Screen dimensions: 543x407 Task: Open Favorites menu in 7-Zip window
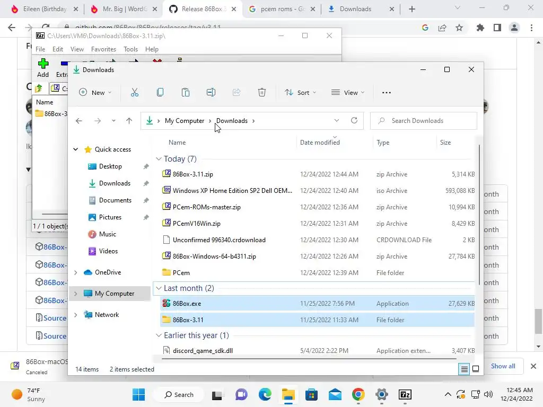(103, 49)
